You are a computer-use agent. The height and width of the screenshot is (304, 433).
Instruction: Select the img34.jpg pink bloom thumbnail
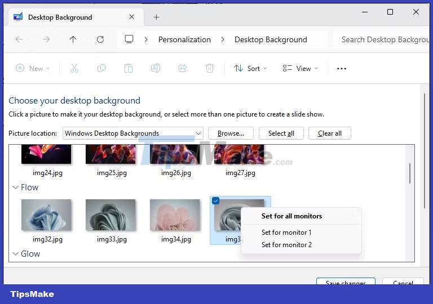pos(175,215)
